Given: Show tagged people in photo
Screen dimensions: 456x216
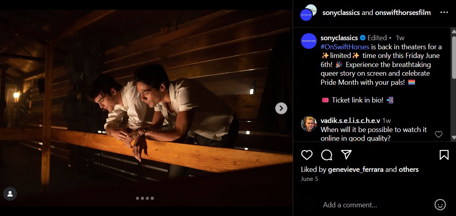Looking at the screenshot, I should click(10, 194).
